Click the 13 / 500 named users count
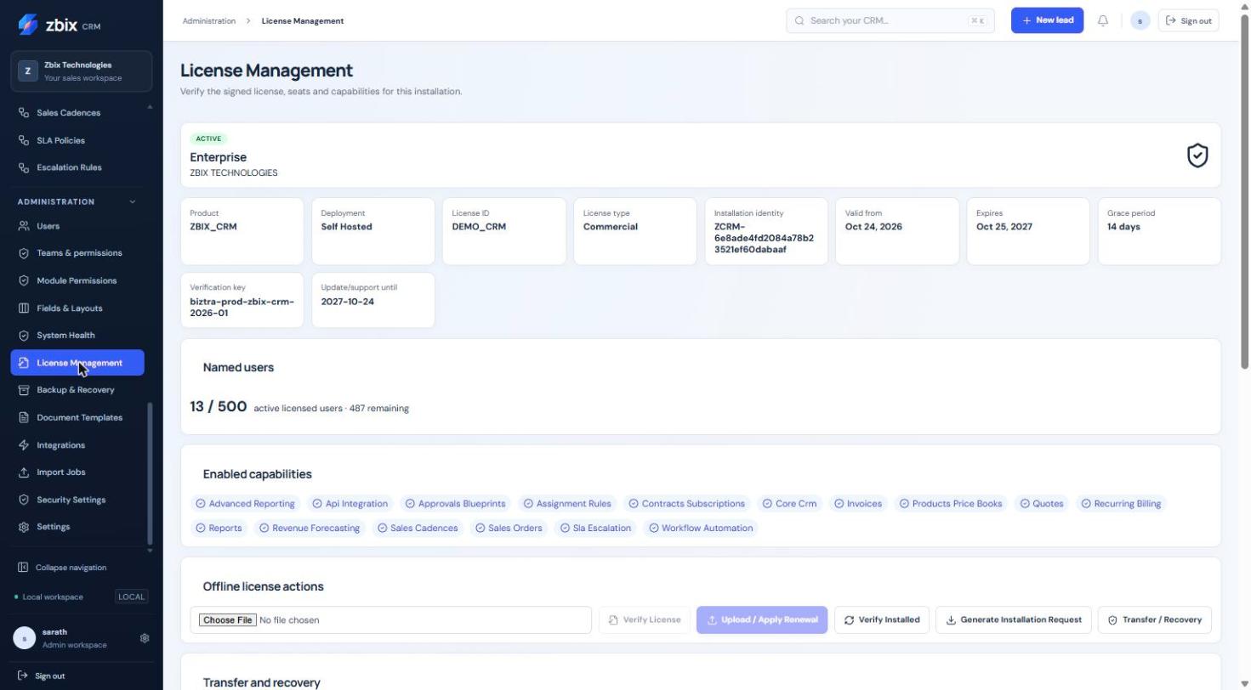The height and width of the screenshot is (690, 1251). (x=219, y=407)
